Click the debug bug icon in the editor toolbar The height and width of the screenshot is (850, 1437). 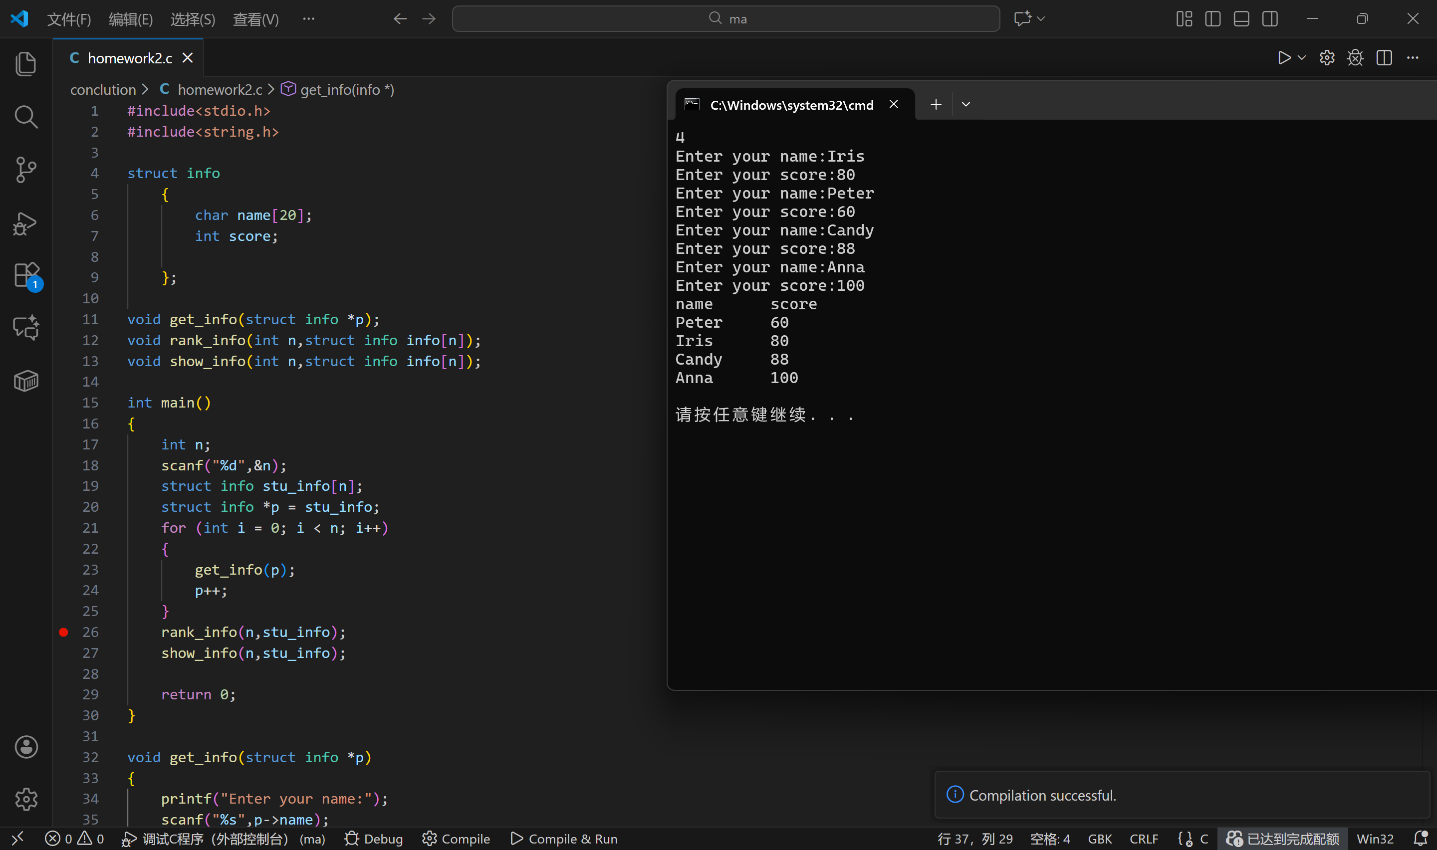click(1355, 58)
